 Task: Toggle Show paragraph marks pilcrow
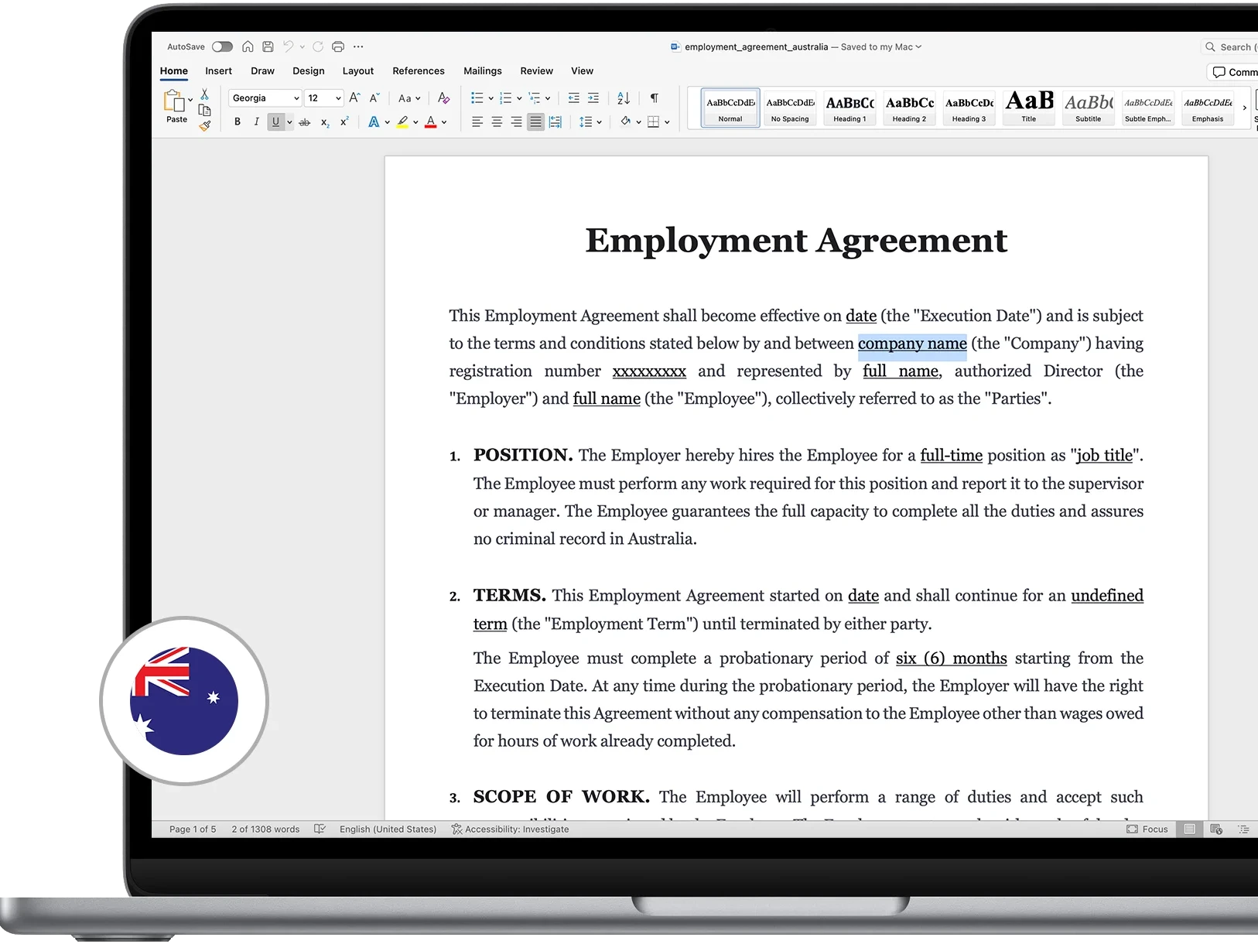[x=655, y=98]
